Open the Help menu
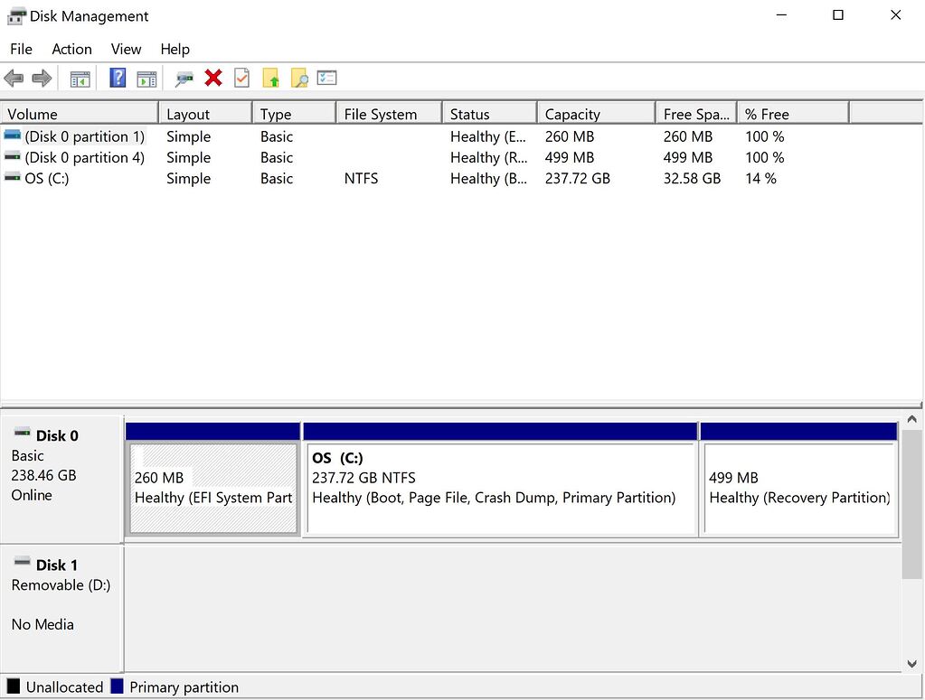Viewport: 925px width, 700px height. click(175, 49)
